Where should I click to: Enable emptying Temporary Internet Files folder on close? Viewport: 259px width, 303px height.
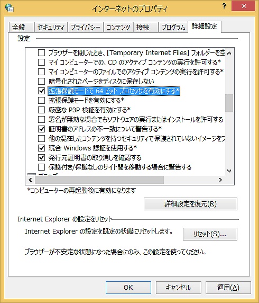[41, 52]
